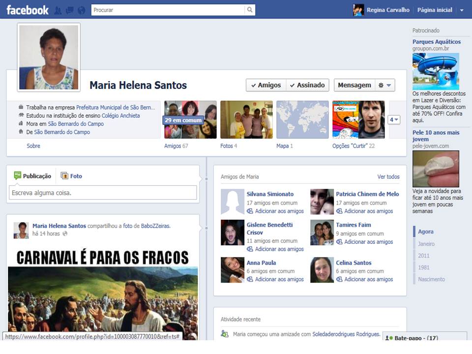The width and height of the screenshot is (472, 354).
Task: Toggle the Assinado subscription button
Action: click(307, 85)
